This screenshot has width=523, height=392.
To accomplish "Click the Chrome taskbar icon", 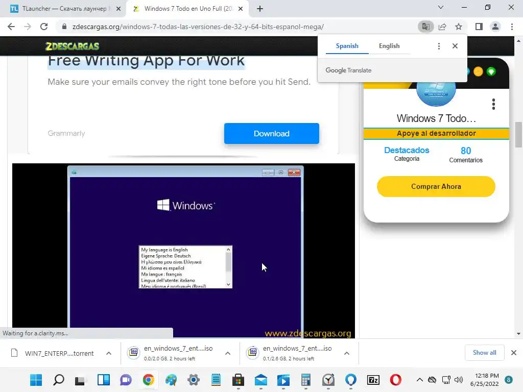I will (x=149, y=380).
